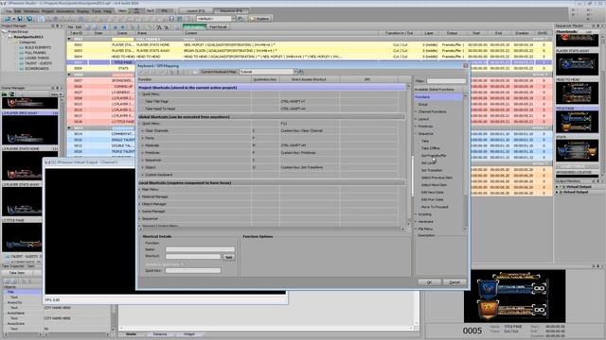Switch to the Widget tab at bottom

coord(189,334)
